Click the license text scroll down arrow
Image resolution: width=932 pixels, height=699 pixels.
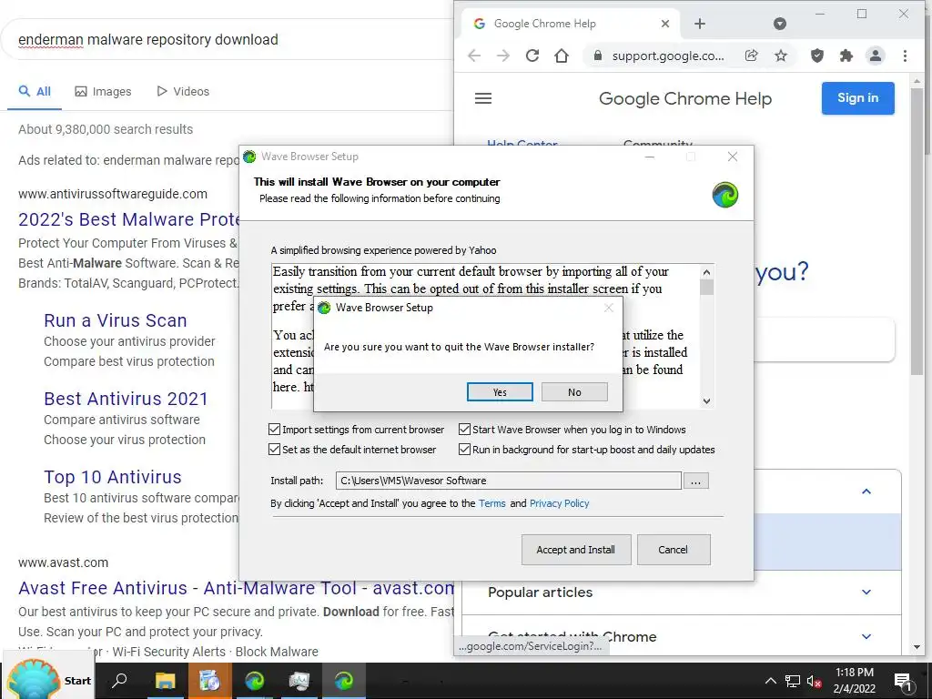click(x=706, y=401)
